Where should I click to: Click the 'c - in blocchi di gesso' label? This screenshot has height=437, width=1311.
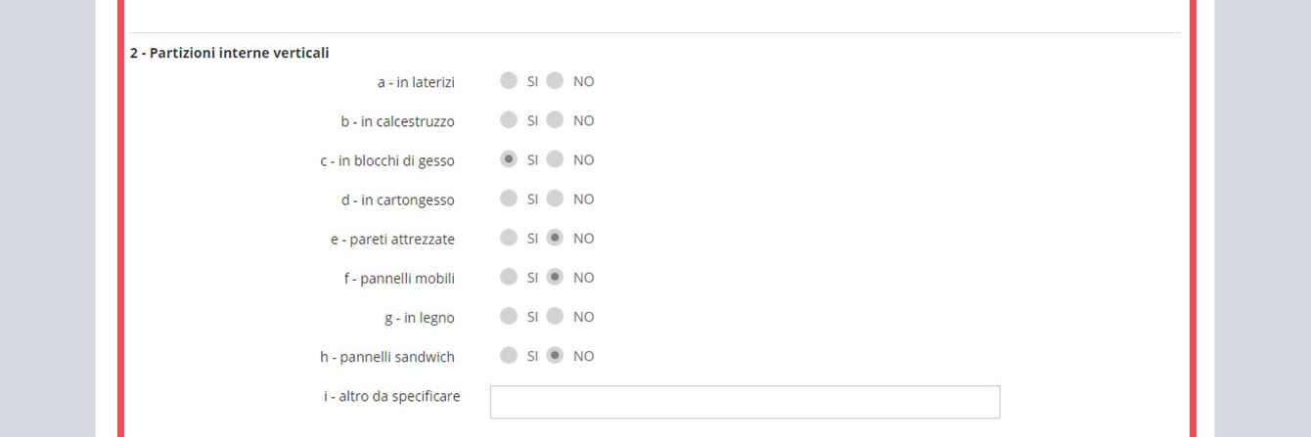(x=387, y=160)
